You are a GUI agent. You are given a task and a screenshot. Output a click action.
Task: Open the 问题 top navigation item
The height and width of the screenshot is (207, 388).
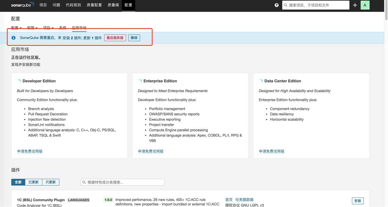point(56,5)
